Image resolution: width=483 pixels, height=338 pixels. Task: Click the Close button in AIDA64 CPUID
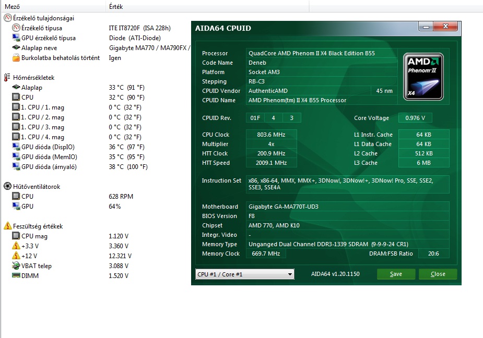(438, 274)
